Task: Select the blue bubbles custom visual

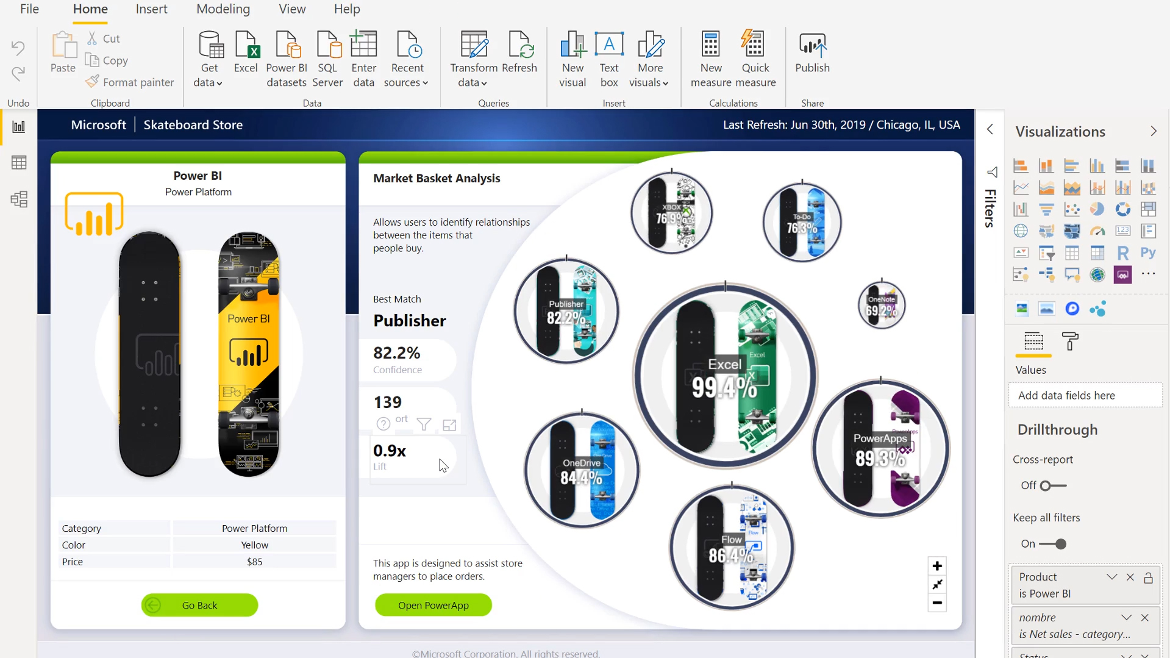Action: (1097, 309)
